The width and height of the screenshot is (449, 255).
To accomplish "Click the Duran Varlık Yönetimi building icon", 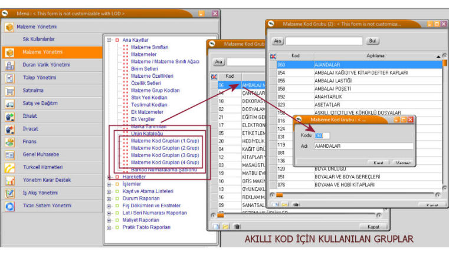I will (x=9, y=65).
